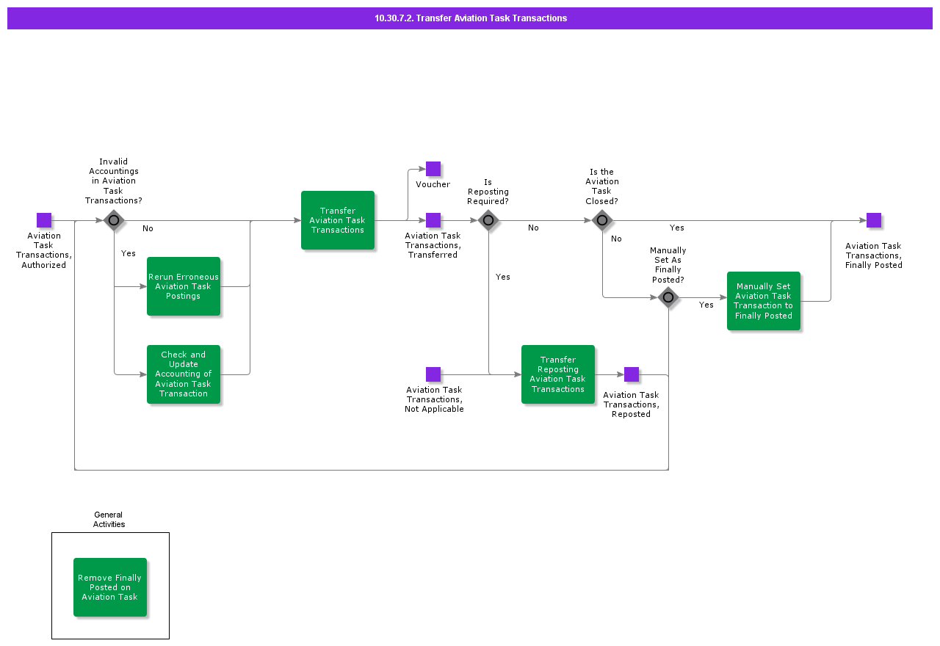This screenshot has height=646, width=940.
Task: Select the Manually Set As Finally Posted gateway
Action: [668, 297]
